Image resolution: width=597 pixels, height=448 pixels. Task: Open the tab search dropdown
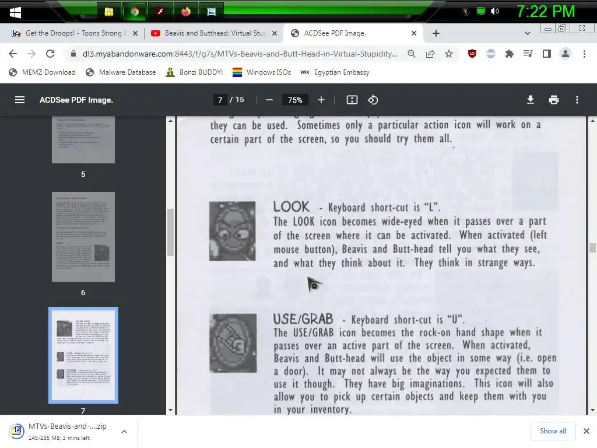click(x=527, y=33)
